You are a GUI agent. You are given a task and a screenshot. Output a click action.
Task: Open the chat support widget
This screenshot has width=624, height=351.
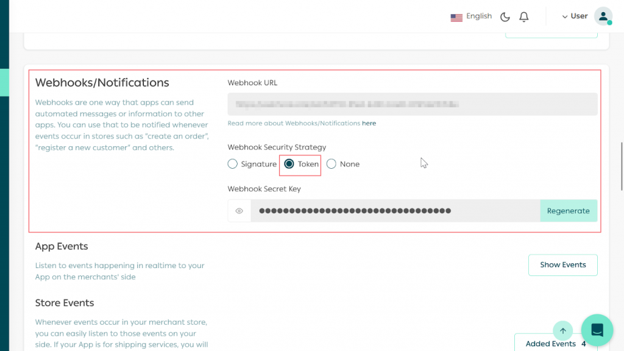point(597,330)
